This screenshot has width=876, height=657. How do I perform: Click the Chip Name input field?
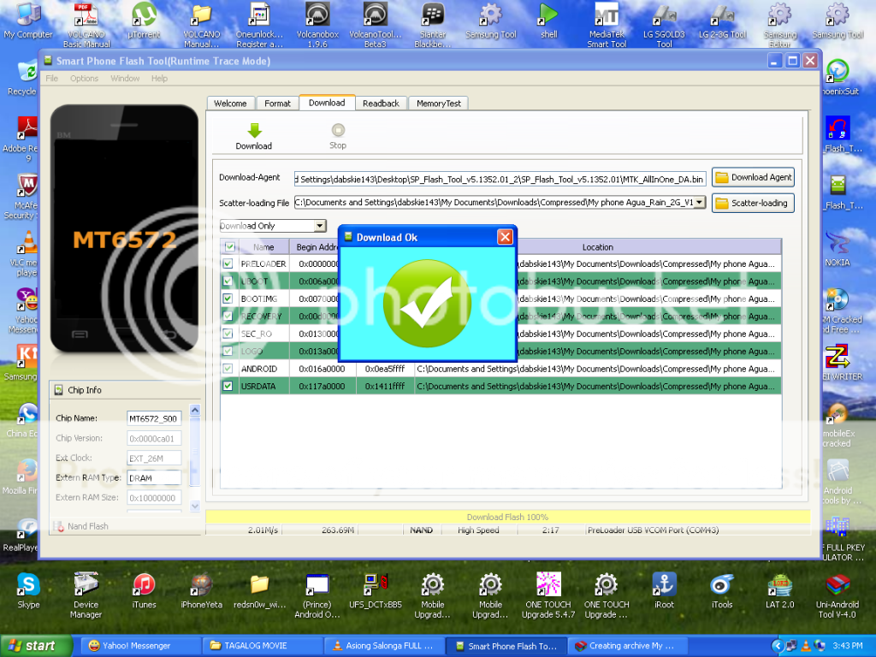pos(153,418)
